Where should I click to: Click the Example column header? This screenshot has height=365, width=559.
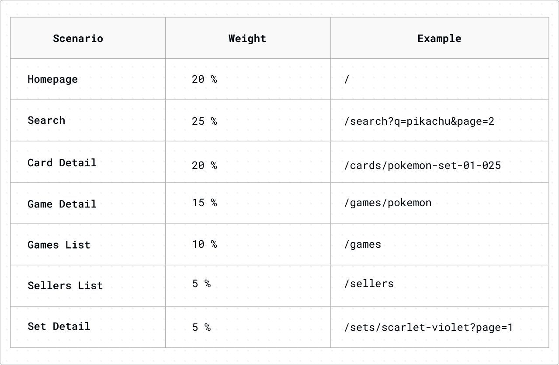(x=439, y=39)
